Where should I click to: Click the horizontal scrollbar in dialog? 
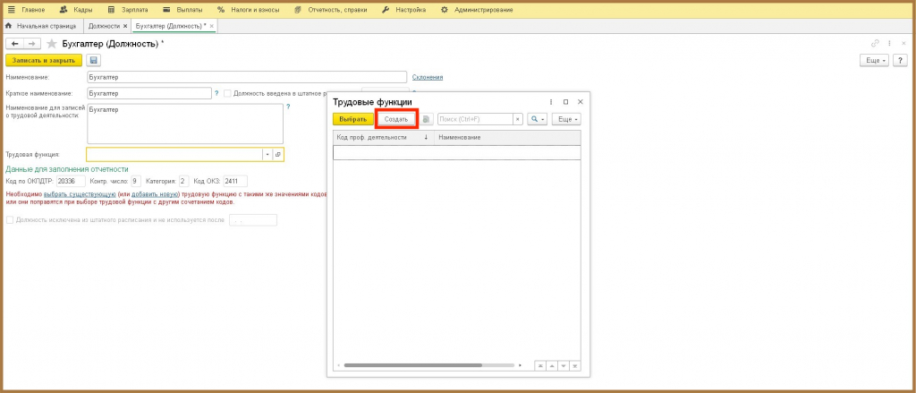413,365
